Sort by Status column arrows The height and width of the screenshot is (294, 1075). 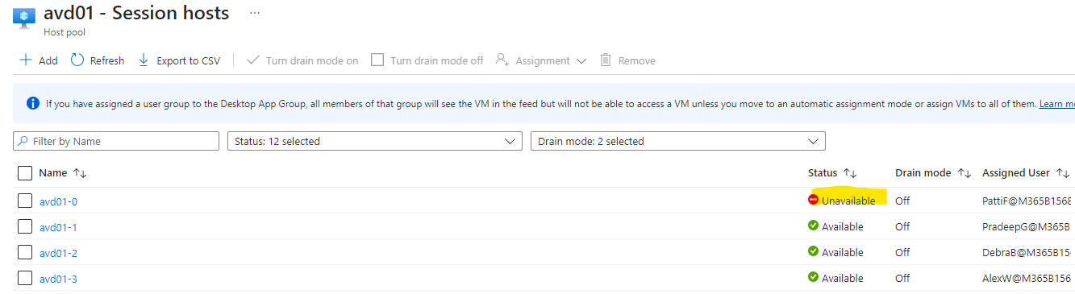849,173
